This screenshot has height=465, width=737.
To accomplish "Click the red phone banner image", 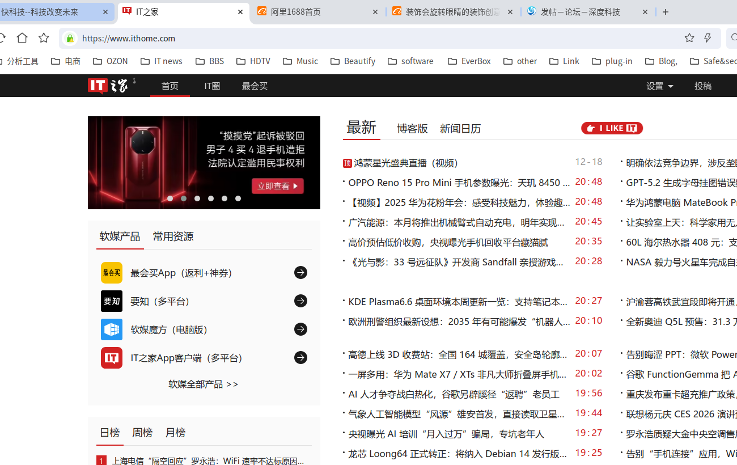I will tap(204, 163).
